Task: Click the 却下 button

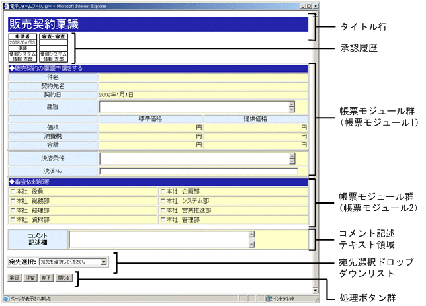Action: 46,278
